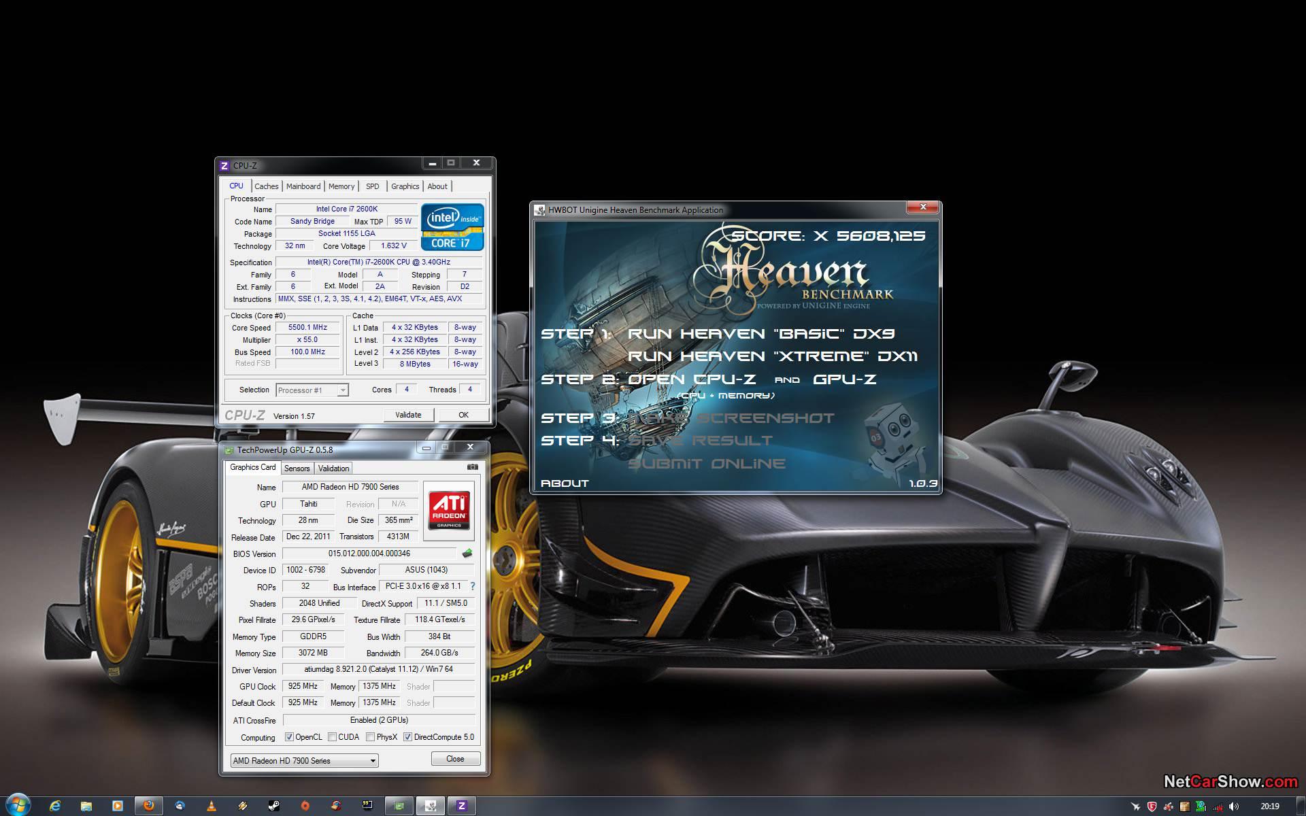The height and width of the screenshot is (816, 1306).
Task: Click GPU-Z link in Heaven step 2
Action: [845, 379]
